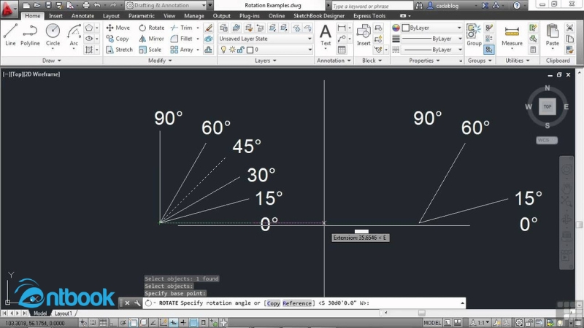Click the TOP face of ViewCube
Viewport: 584px width, 328px height.
point(547,106)
